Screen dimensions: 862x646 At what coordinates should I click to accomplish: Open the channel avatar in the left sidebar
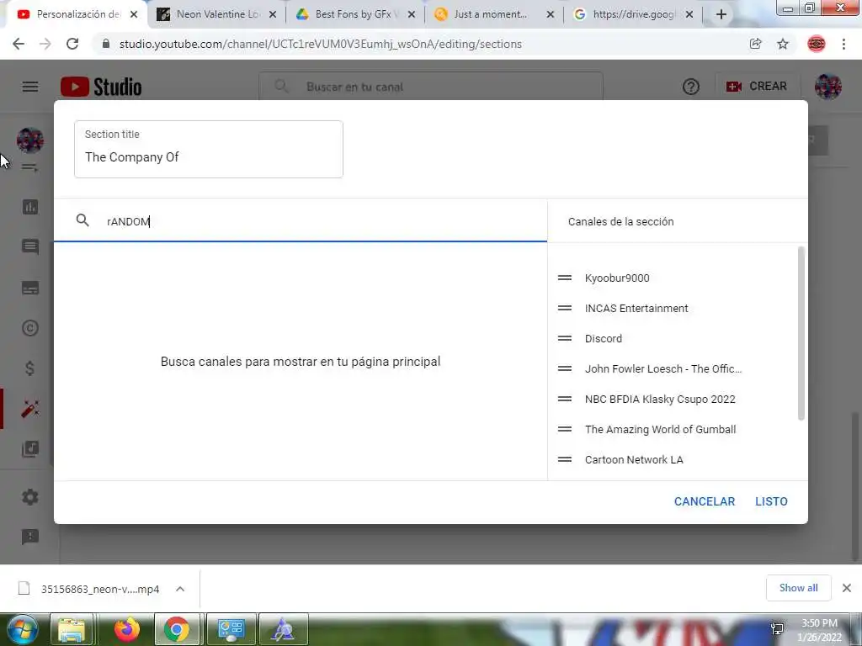point(30,140)
